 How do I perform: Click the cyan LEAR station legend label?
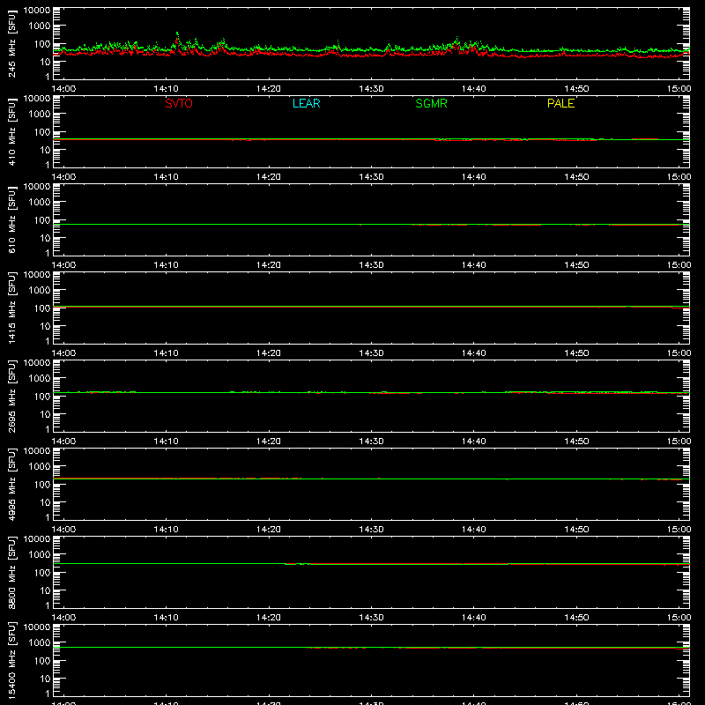[x=306, y=103]
